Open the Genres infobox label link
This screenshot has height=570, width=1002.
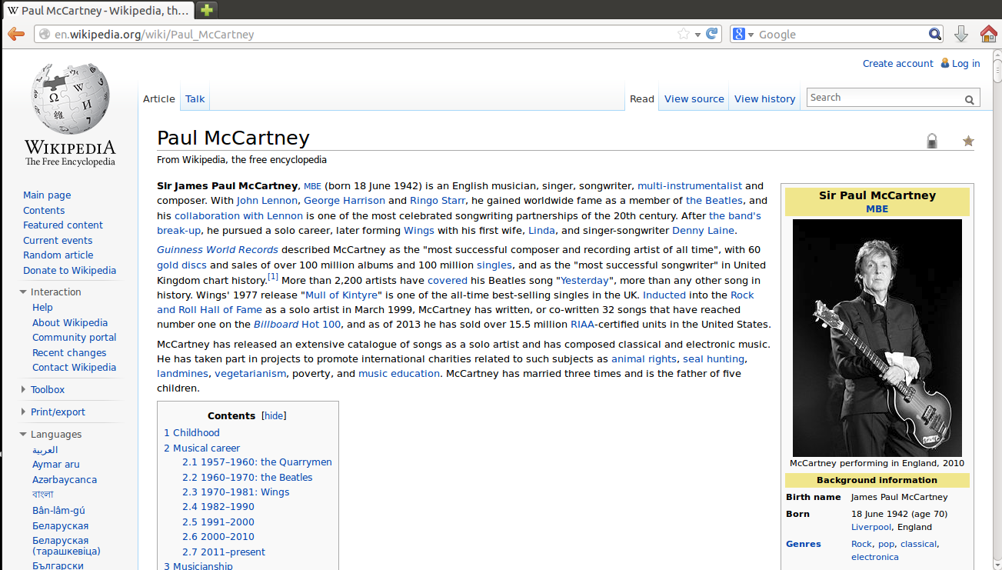click(804, 545)
